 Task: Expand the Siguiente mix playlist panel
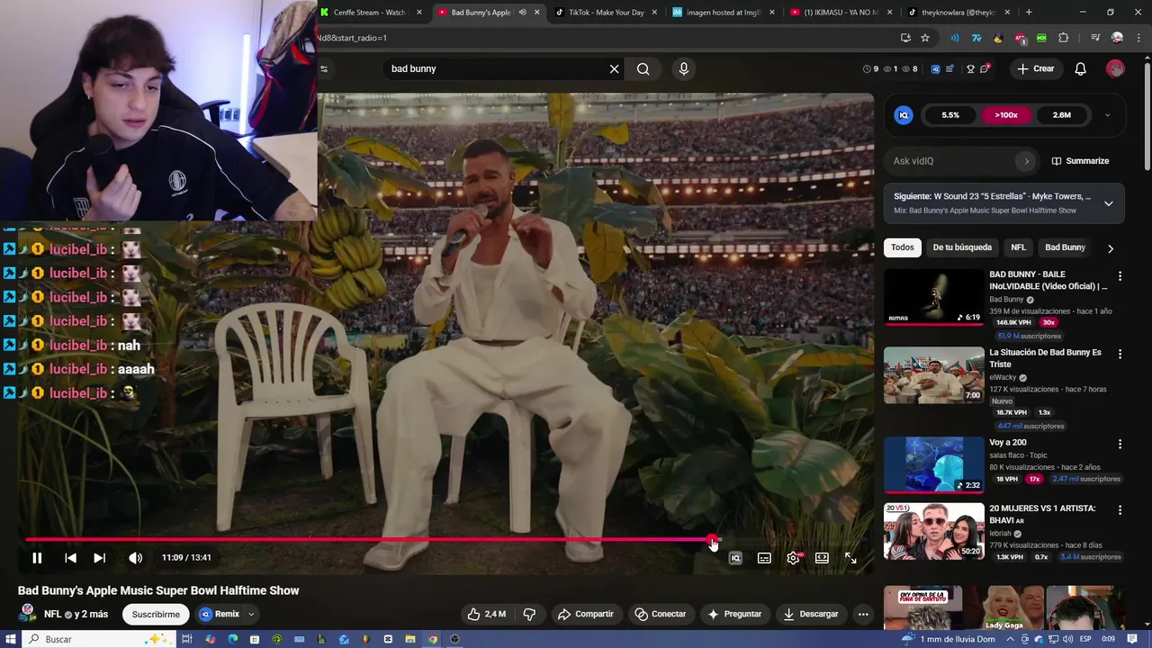[x=1109, y=203]
